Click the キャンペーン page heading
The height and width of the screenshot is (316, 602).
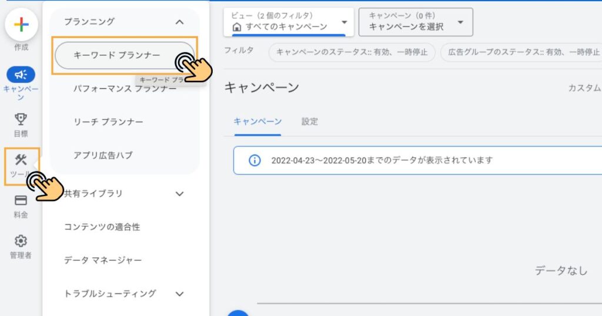pos(262,88)
